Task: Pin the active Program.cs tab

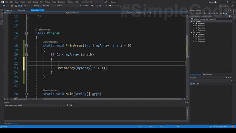Action: [x=41, y=10]
